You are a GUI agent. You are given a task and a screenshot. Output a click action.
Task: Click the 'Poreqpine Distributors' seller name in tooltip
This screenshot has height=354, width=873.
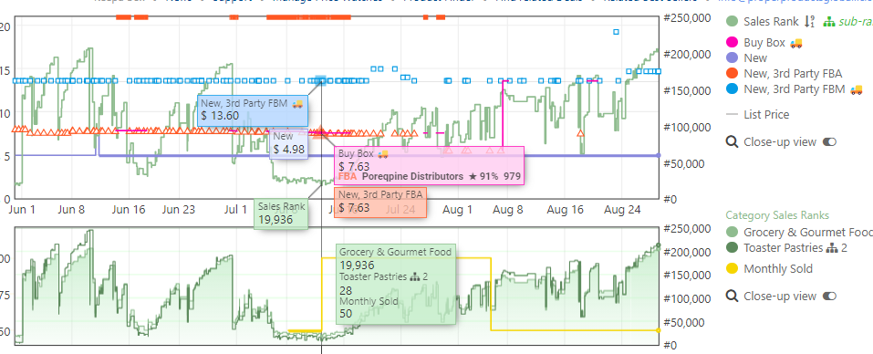pyautogui.click(x=412, y=176)
